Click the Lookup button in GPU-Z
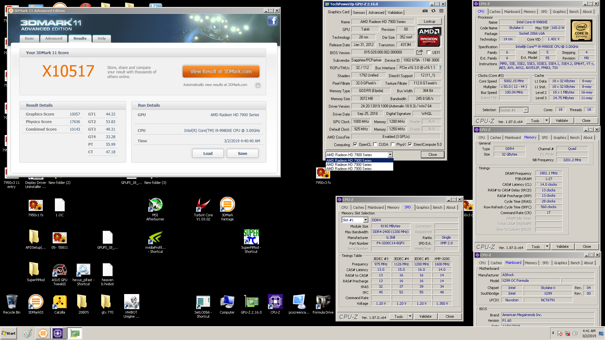The height and width of the screenshot is (340, 605). coord(429,21)
